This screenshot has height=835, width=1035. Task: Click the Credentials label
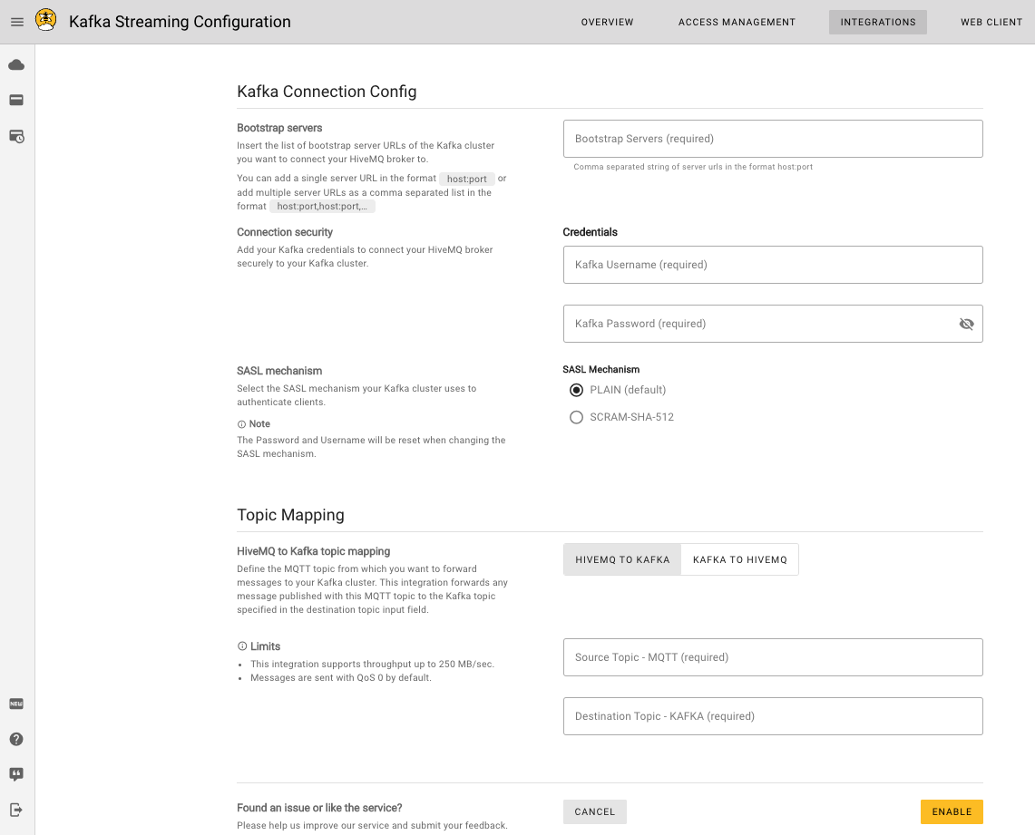591,232
